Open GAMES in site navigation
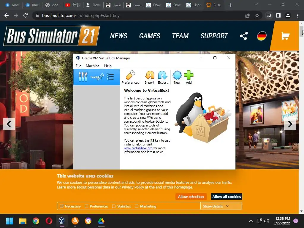This screenshot has height=228, width=304. coord(150,36)
